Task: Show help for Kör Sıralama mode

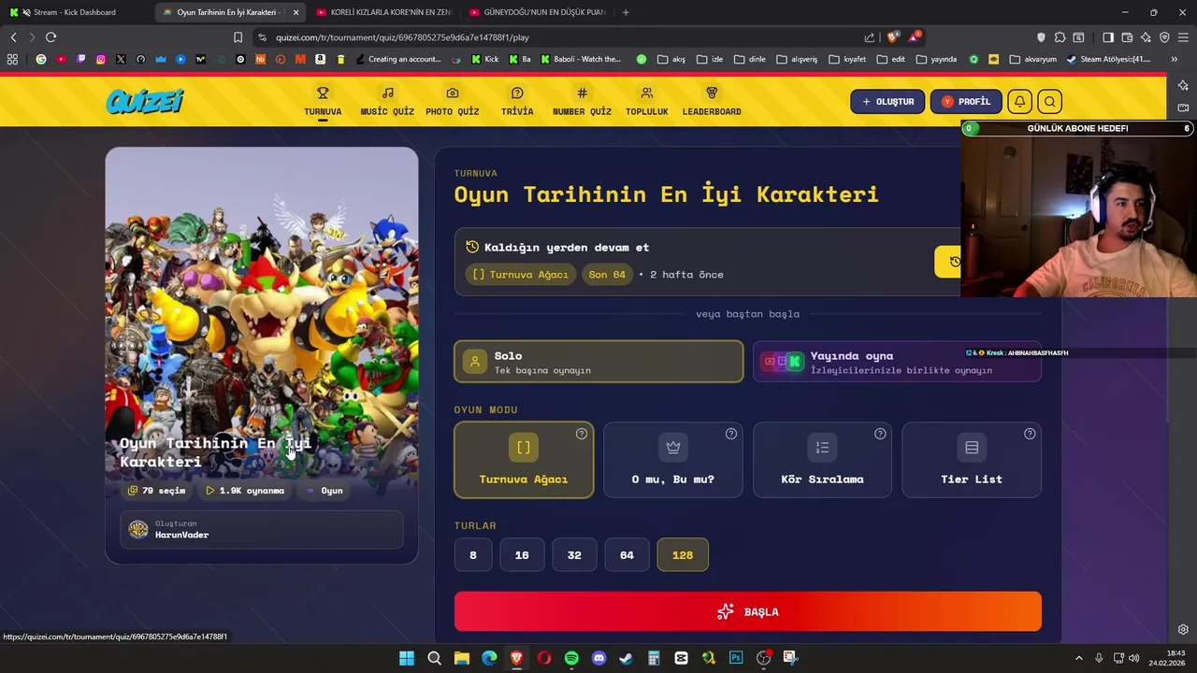Action: click(880, 434)
